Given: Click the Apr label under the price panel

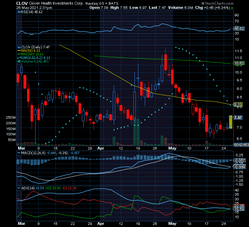Looking at the screenshot, I should tap(101, 148).
